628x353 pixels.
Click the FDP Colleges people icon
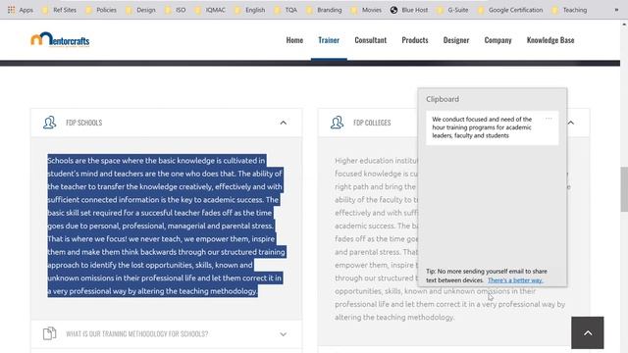coord(337,123)
